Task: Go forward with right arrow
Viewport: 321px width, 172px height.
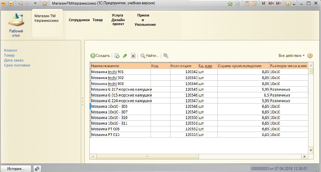Action: (28, 3)
